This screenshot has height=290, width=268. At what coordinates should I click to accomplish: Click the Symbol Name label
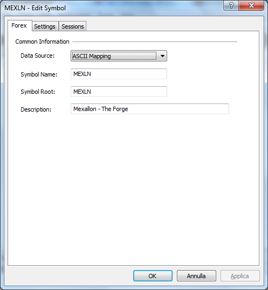[39, 74]
